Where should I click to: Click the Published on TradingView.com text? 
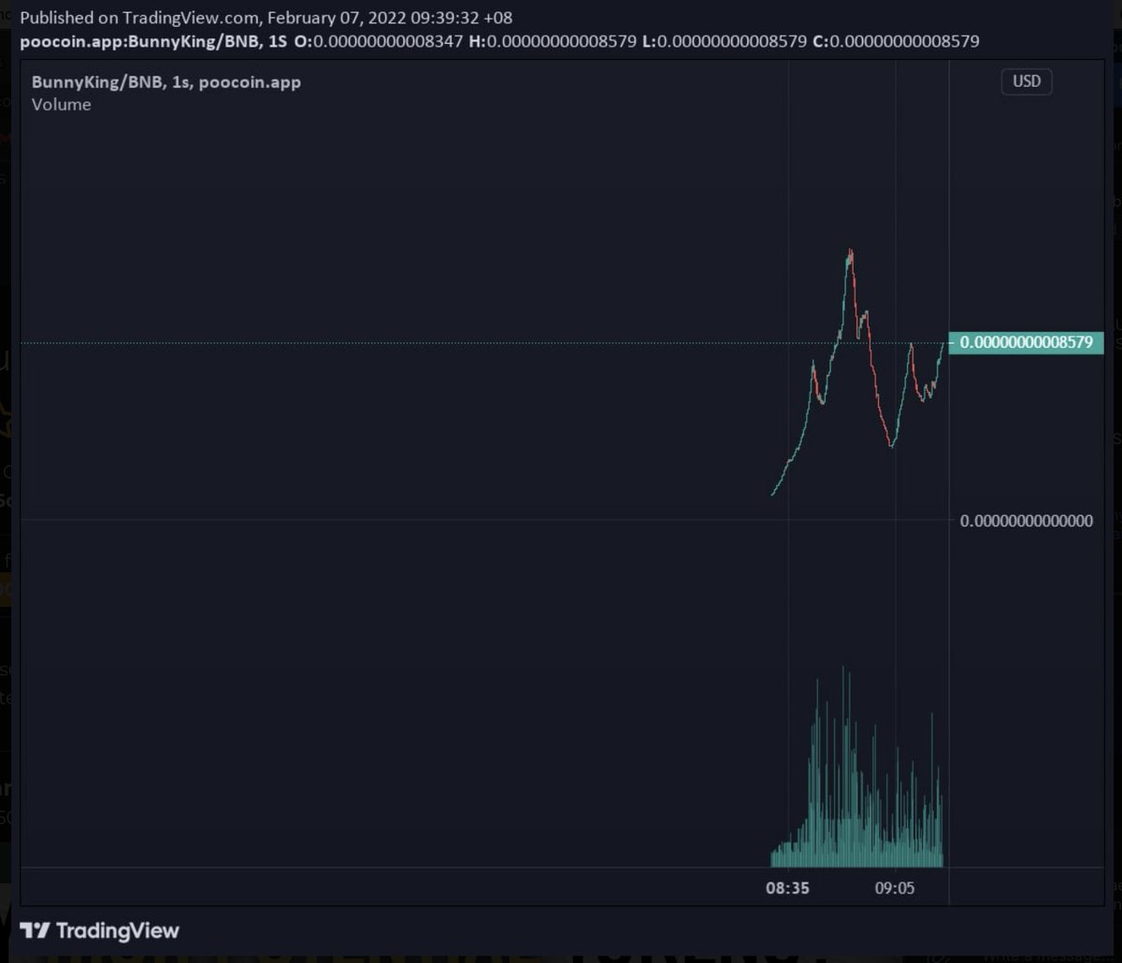tap(266, 18)
